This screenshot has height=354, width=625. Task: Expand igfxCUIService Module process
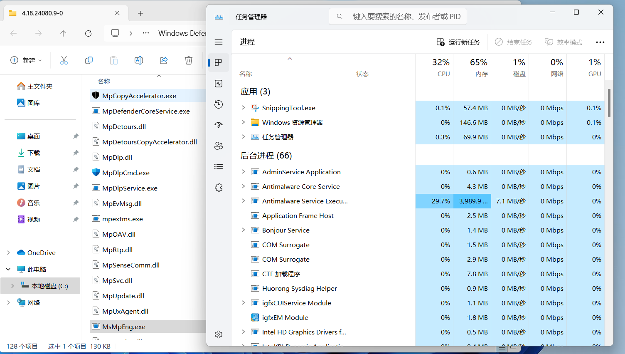tap(244, 303)
